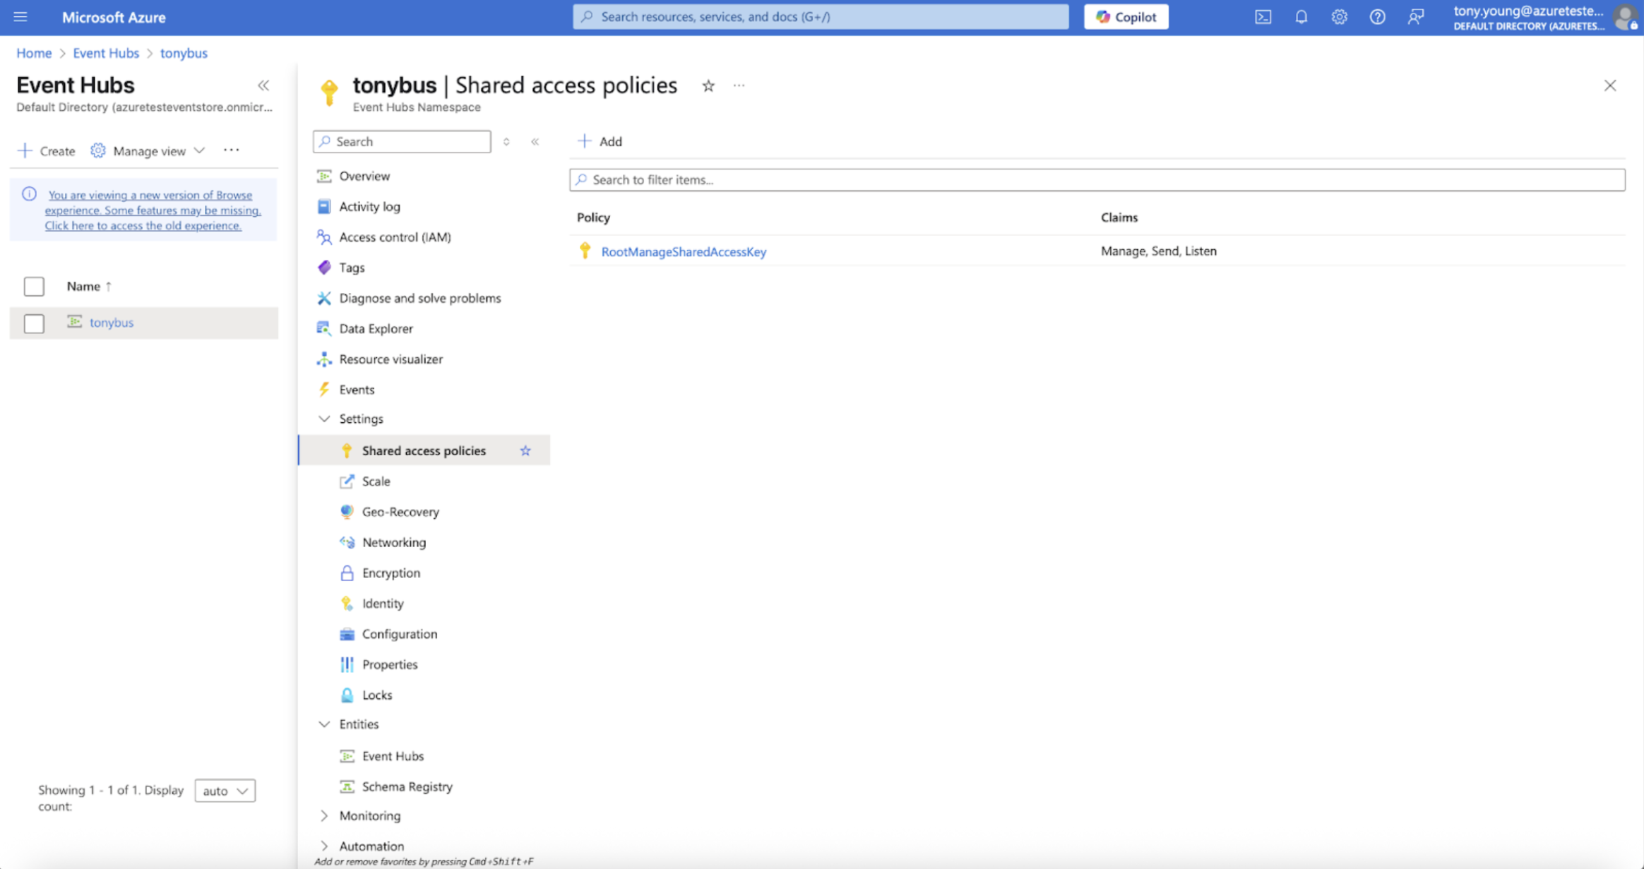Image resolution: width=1644 pixels, height=869 pixels.
Task: Open Cloud Shell icon in top bar
Action: pyautogui.click(x=1263, y=17)
